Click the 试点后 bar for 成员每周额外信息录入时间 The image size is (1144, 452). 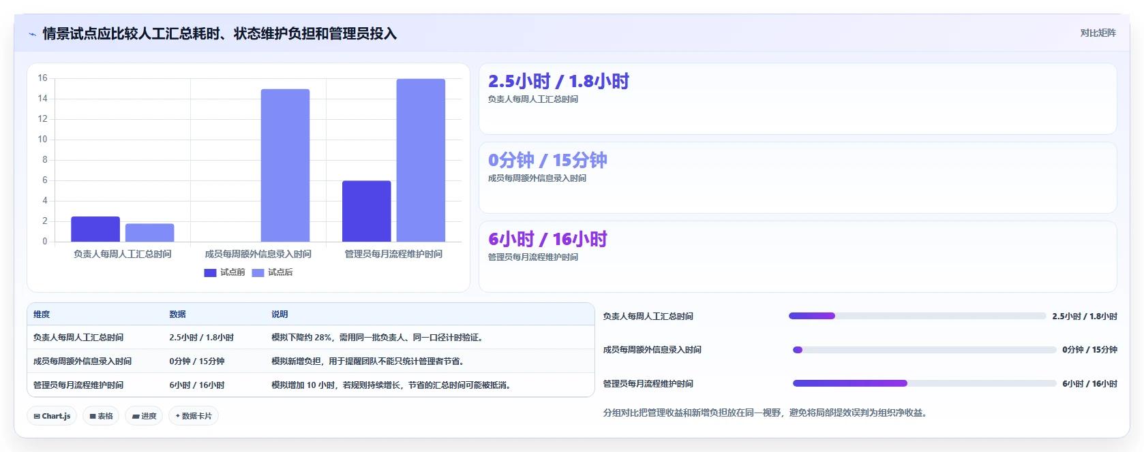point(285,165)
